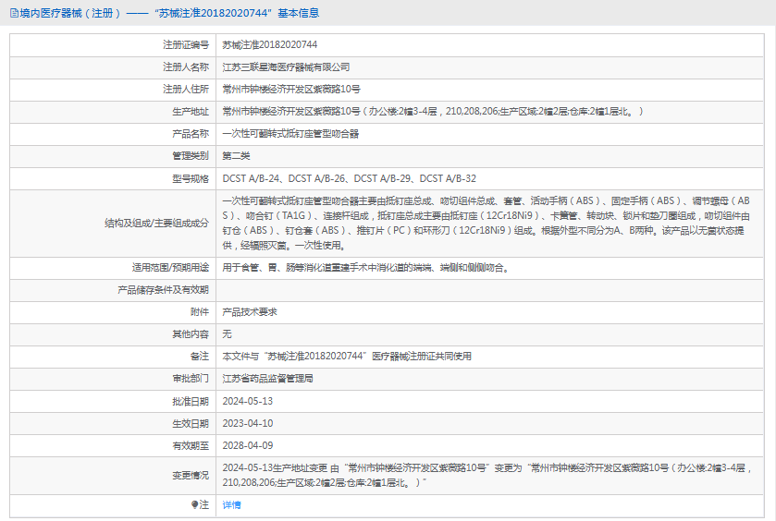Image resolution: width=776 pixels, height=521 pixels.
Task: Click the 批准日期 label
Action: [191, 402]
